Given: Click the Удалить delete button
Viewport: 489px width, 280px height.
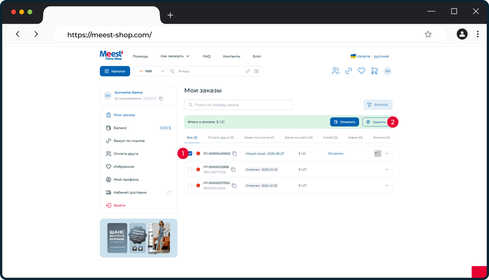Looking at the screenshot, I should pos(376,122).
